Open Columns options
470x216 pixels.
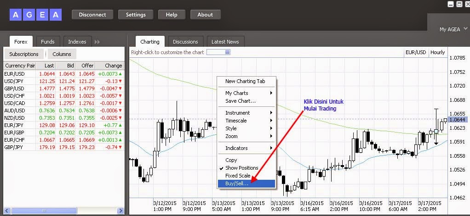pos(62,54)
